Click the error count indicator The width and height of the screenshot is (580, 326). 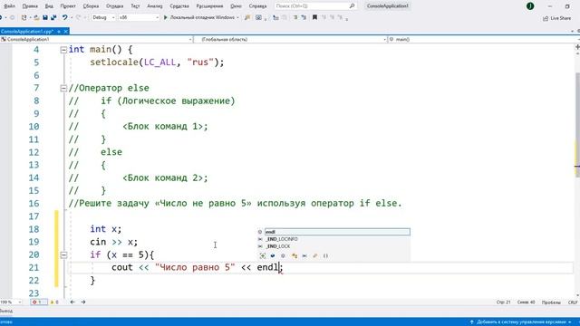(38, 302)
